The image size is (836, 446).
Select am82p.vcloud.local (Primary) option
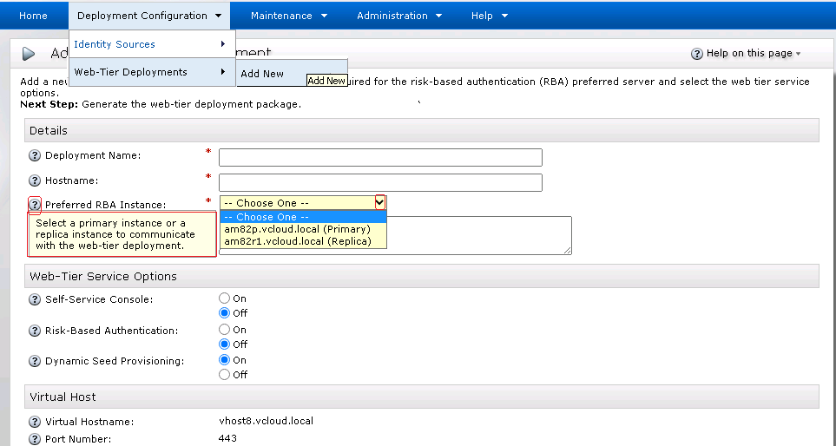tap(297, 229)
